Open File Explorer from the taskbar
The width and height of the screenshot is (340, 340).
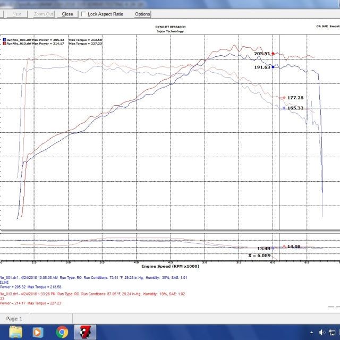16,333
